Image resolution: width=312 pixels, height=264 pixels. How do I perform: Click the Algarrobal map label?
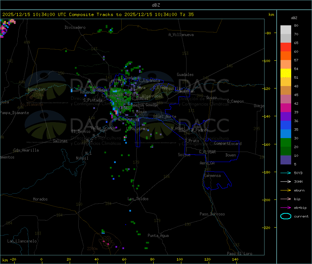152,96
